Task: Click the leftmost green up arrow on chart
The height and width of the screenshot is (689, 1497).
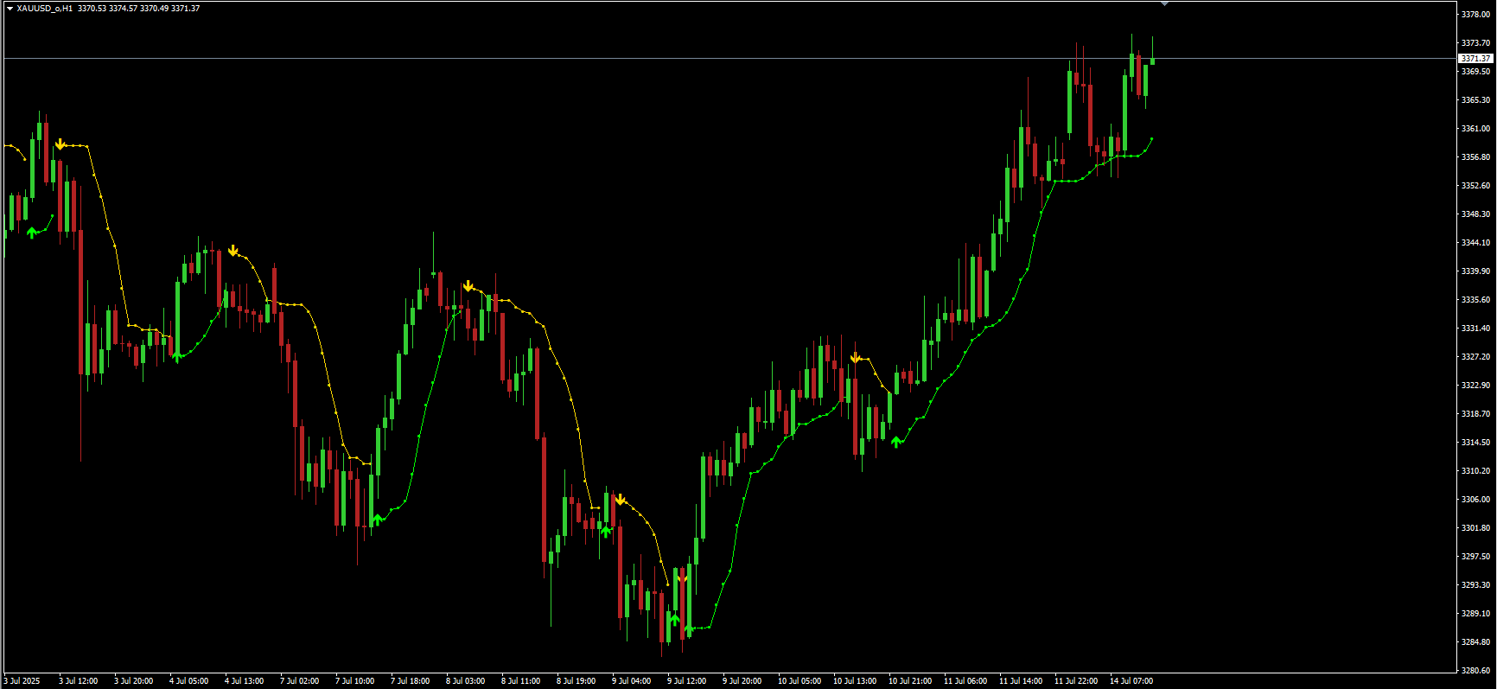Action: point(32,232)
